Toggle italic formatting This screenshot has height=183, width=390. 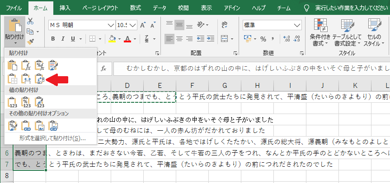click(x=63, y=38)
